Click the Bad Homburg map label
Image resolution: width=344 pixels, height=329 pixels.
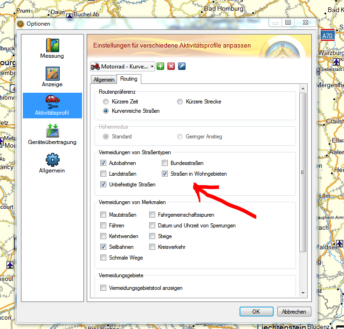(224, 9)
